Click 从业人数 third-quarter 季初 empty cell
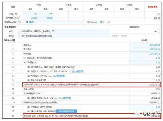The image size is (163, 121). [91, 14]
